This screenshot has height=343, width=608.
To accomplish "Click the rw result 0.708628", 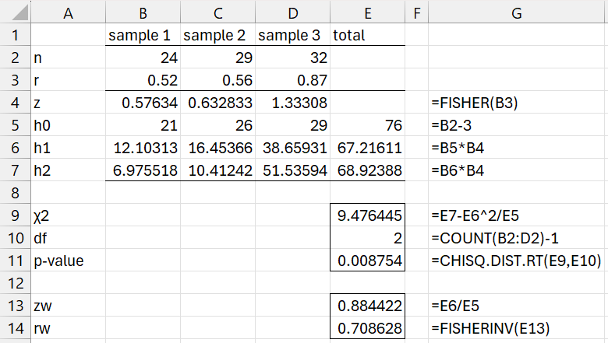I will (368, 329).
